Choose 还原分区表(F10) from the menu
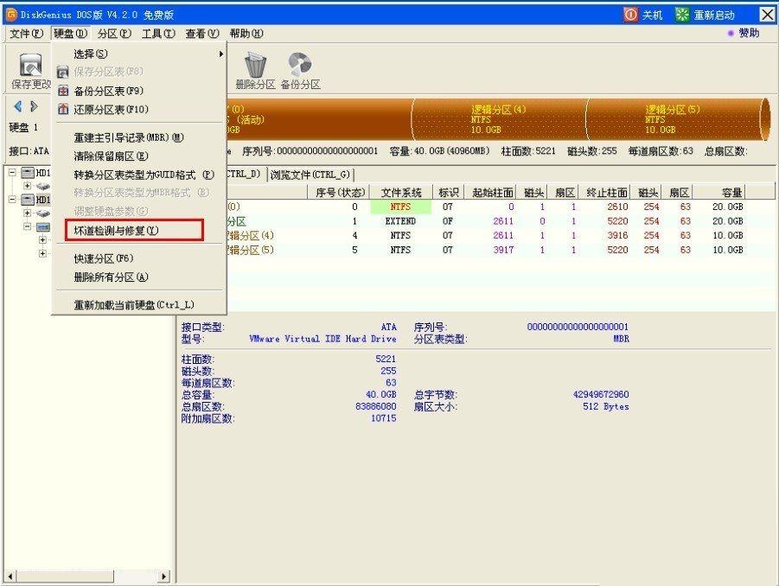Image resolution: width=779 pixels, height=586 pixels. [x=139, y=109]
